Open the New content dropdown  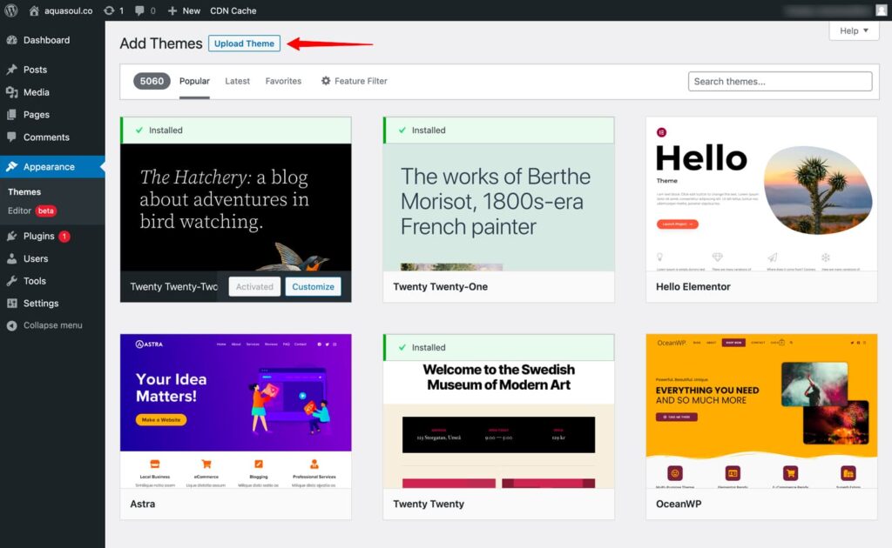(184, 10)
